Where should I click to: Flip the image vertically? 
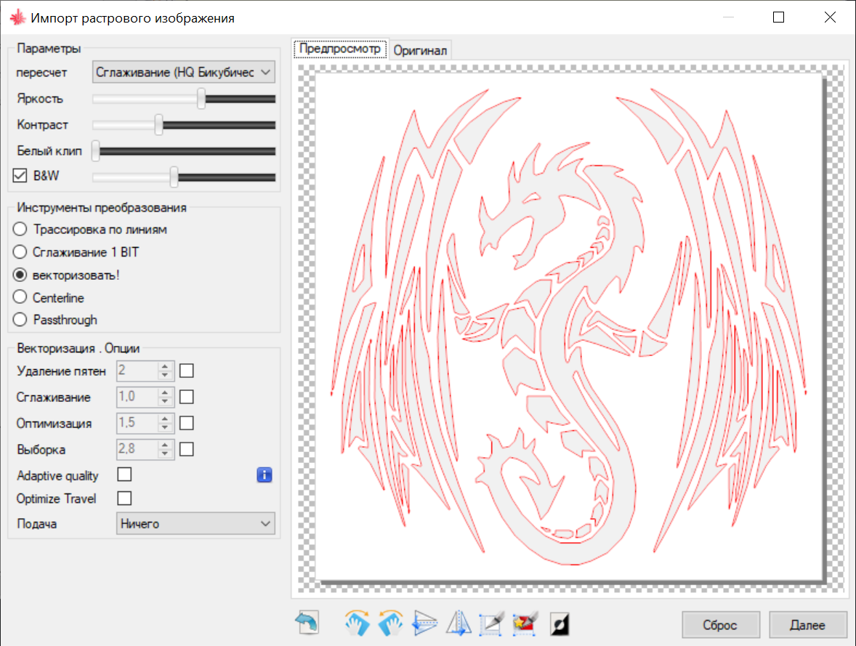coord(424,623)
